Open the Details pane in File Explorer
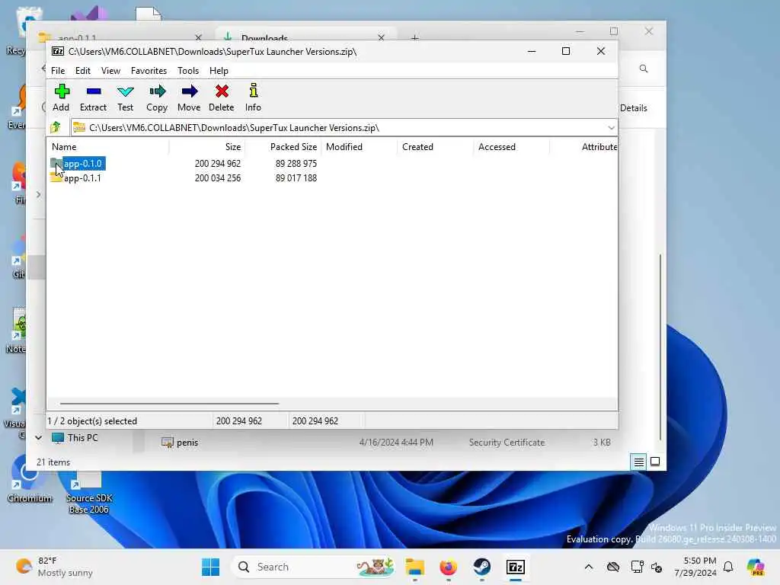780x585 pixels. point(634,108)
